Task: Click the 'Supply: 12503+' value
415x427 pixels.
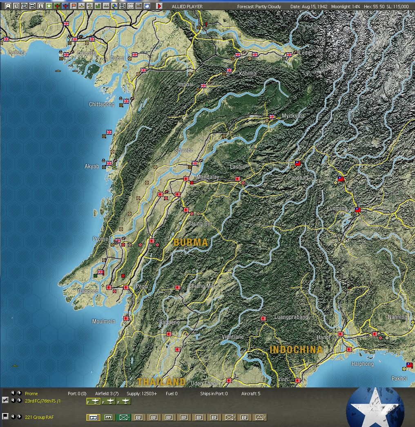Action: tap(142, 394)
